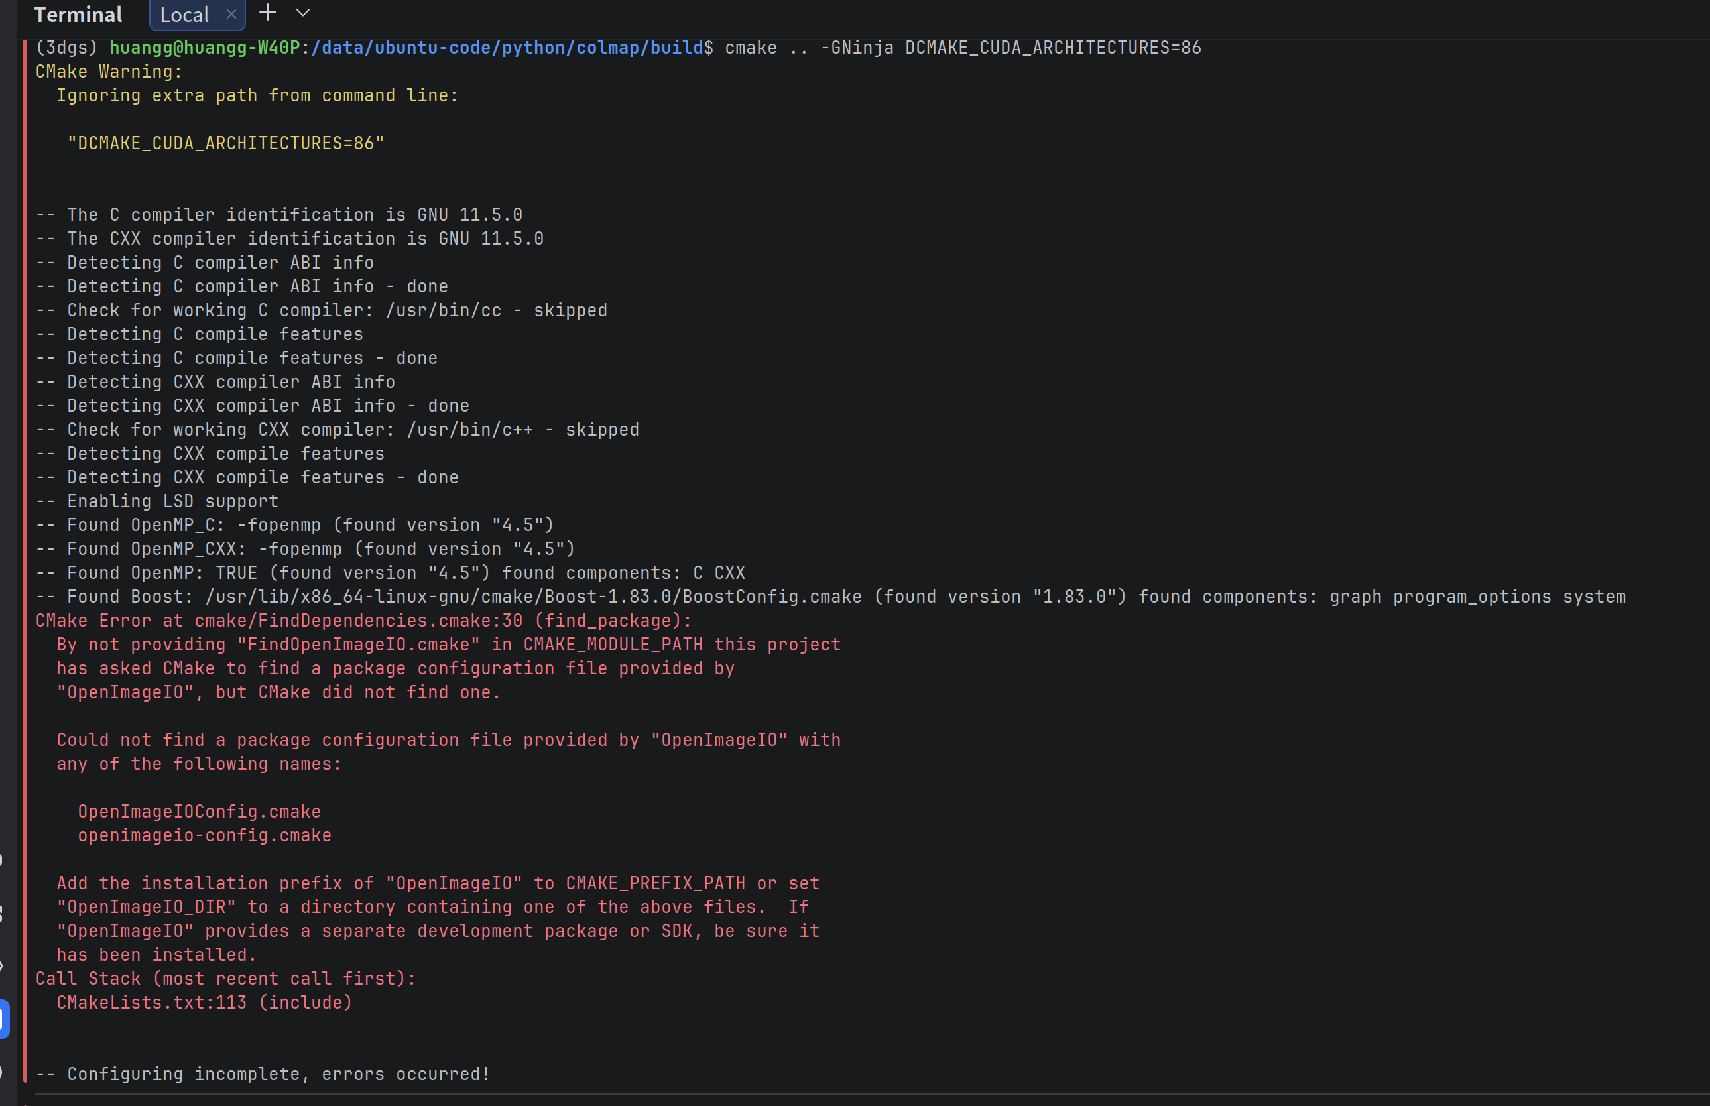Click openimageio-config.cmake filename in error
This screenshot has height=1106, width=1710.
(x=205, y=835)
